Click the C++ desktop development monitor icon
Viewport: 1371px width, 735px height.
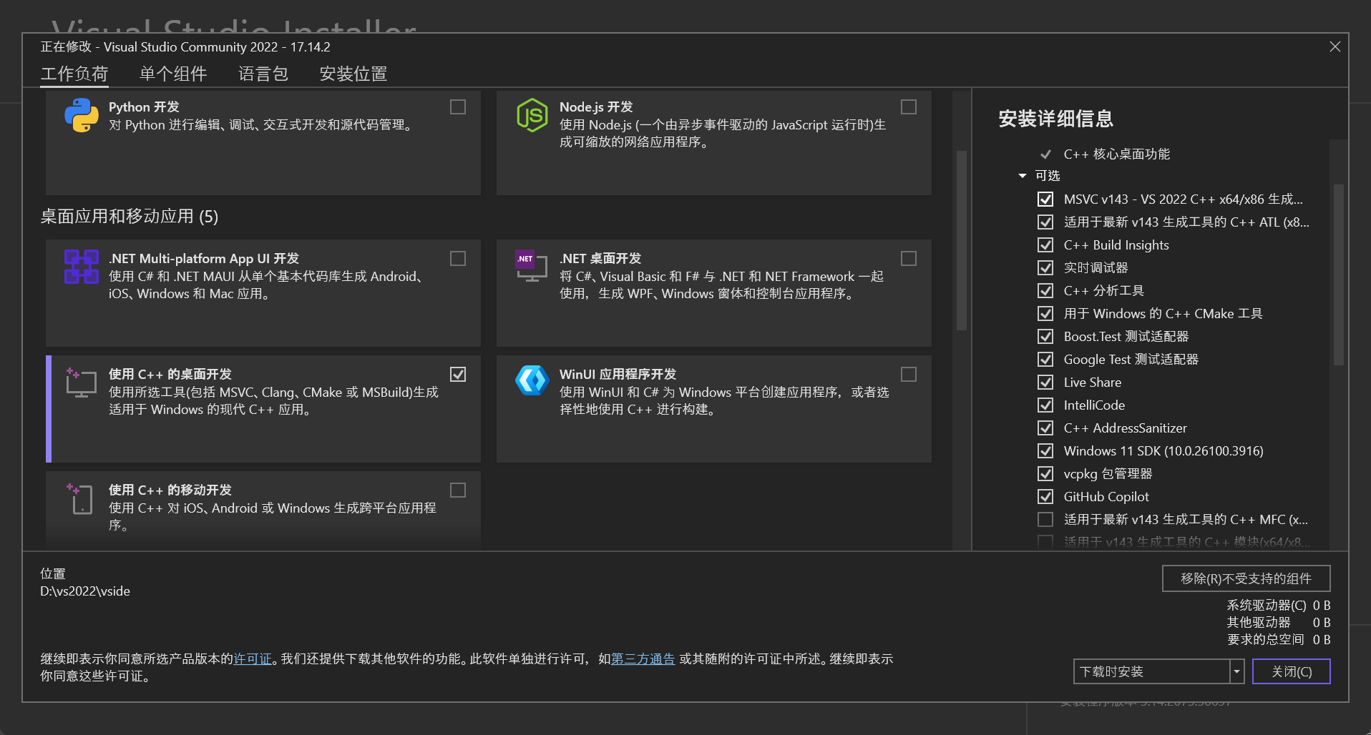(81, 383)
